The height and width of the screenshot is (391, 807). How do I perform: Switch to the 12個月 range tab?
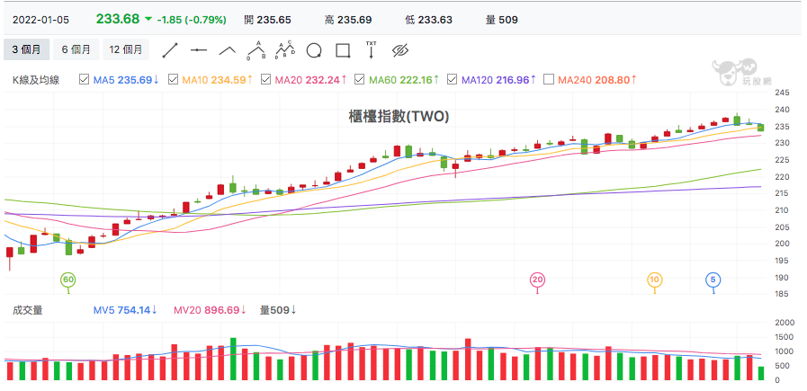(126, 50)
